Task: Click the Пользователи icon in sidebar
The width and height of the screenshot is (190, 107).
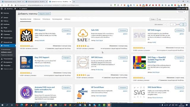Action: coord(2,59)
